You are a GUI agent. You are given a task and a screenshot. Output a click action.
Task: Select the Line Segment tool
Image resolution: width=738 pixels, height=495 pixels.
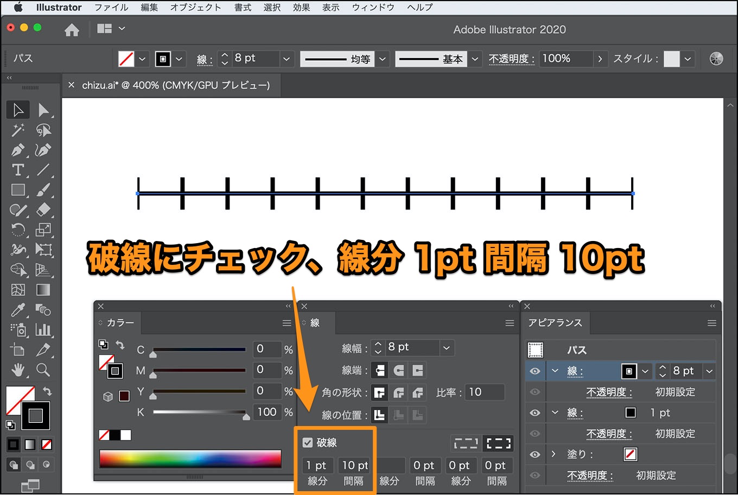click(43, 170)
